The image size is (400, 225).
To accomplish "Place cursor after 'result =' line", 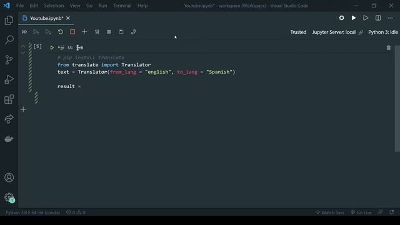I will pyautogui.click(x=81, y=86).
